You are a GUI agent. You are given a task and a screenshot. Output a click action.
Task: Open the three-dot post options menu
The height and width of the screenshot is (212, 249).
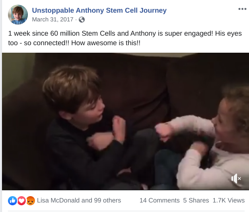(242, 9)
